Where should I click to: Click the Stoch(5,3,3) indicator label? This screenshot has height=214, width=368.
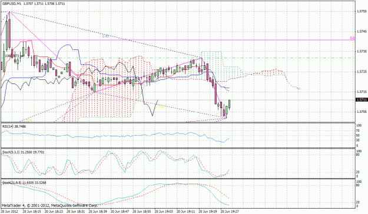point(23,152)
